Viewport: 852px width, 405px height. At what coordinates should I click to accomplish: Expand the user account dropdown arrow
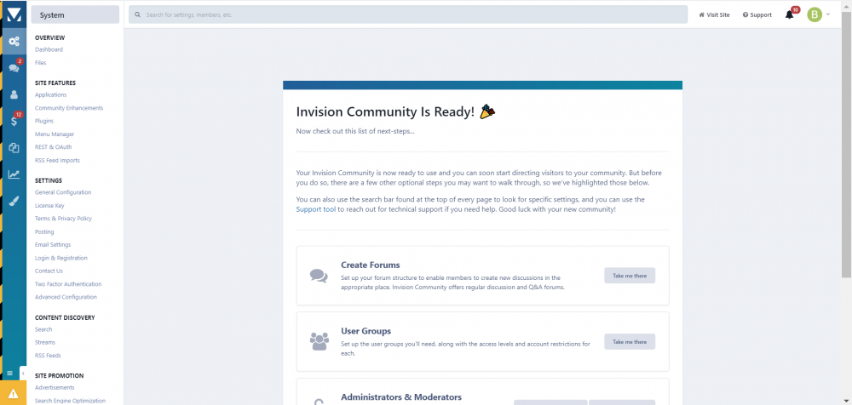click(828, 14)
